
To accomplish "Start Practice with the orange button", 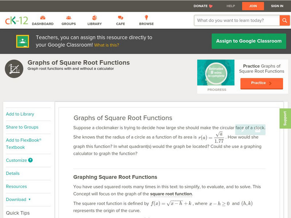I will click(261, 83).
